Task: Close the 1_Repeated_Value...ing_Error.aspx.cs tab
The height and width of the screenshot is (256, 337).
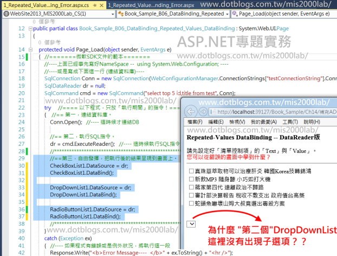Action: pyautogui.click(x=102, y=5)
